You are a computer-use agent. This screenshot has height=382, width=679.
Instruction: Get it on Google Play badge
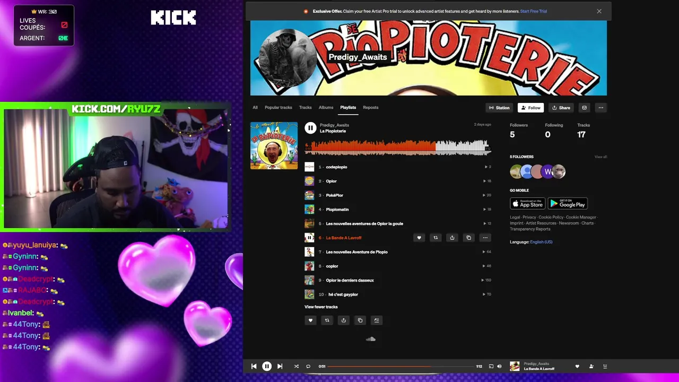tap(568, 204)
